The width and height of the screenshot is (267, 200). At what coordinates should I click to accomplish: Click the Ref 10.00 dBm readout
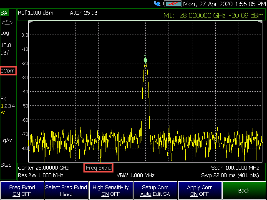[35, 13]
